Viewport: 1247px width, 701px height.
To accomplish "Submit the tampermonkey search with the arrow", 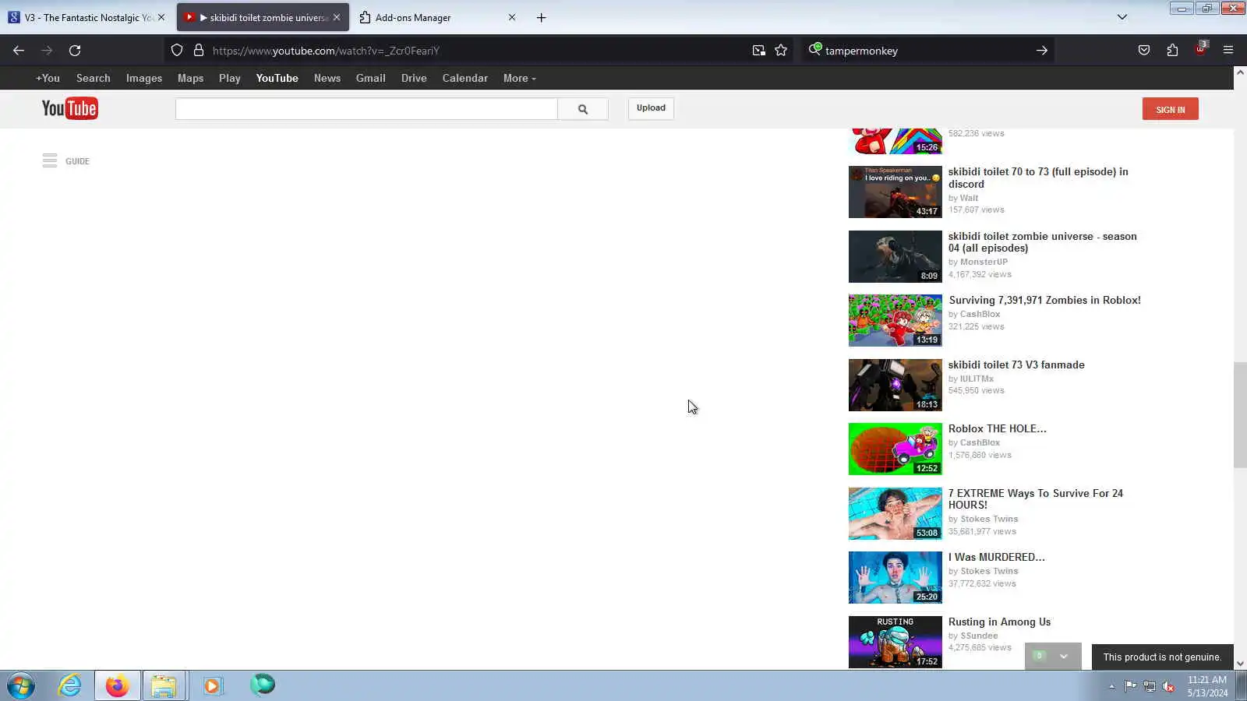I will 1042,51.
